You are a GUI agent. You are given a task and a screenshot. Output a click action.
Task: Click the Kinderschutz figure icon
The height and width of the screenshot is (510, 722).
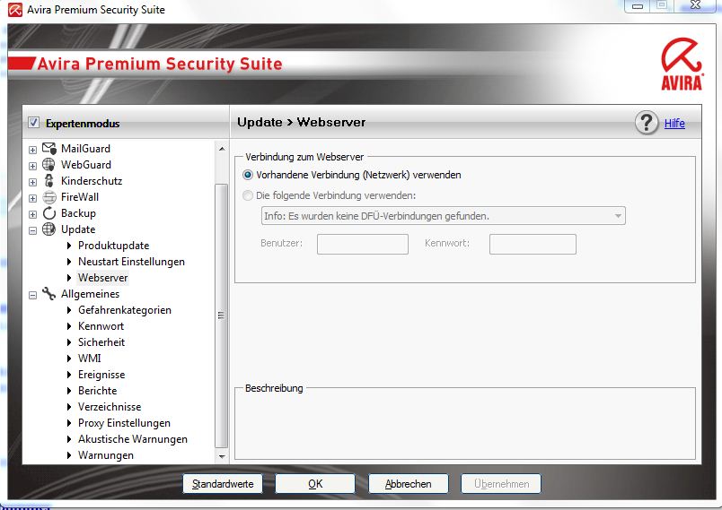point(49,181)
